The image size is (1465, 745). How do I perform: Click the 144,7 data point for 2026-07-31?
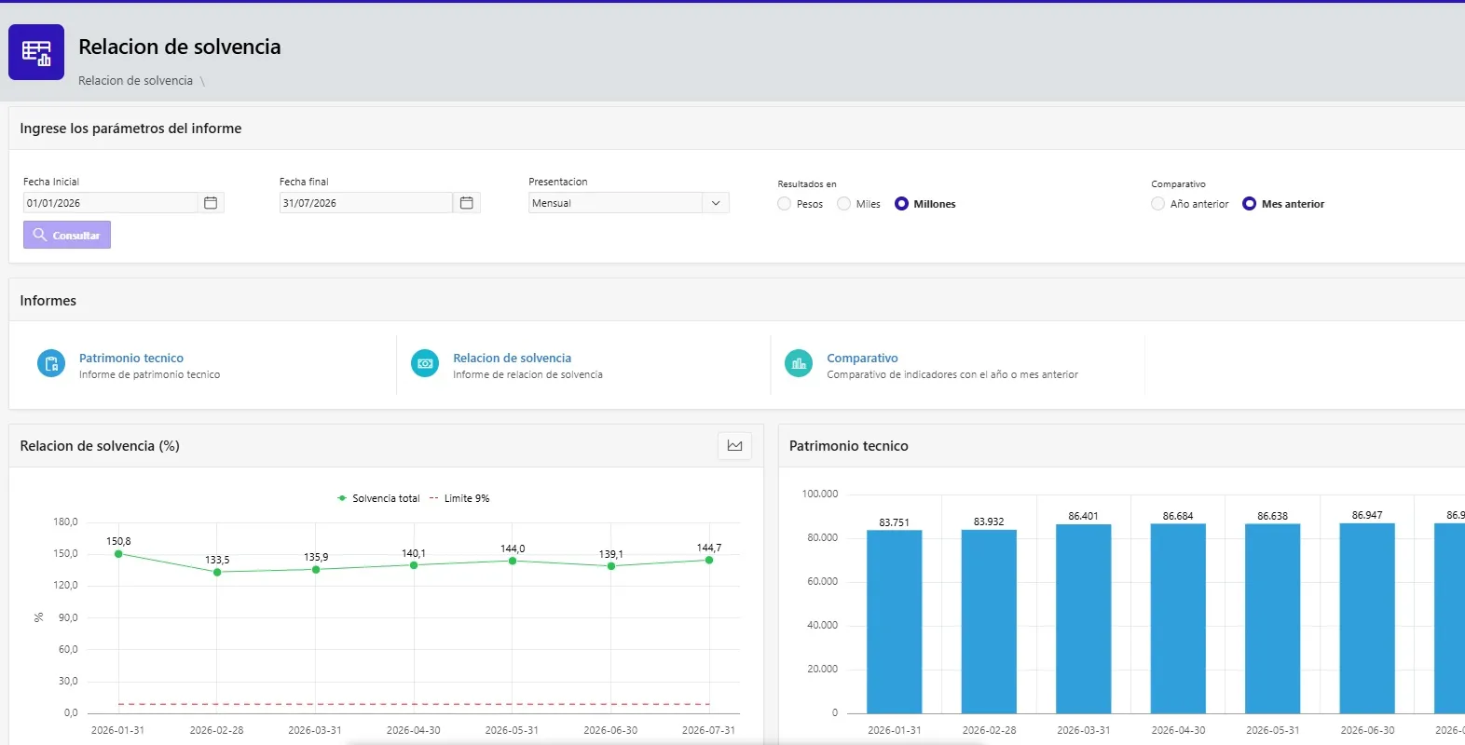709,560
